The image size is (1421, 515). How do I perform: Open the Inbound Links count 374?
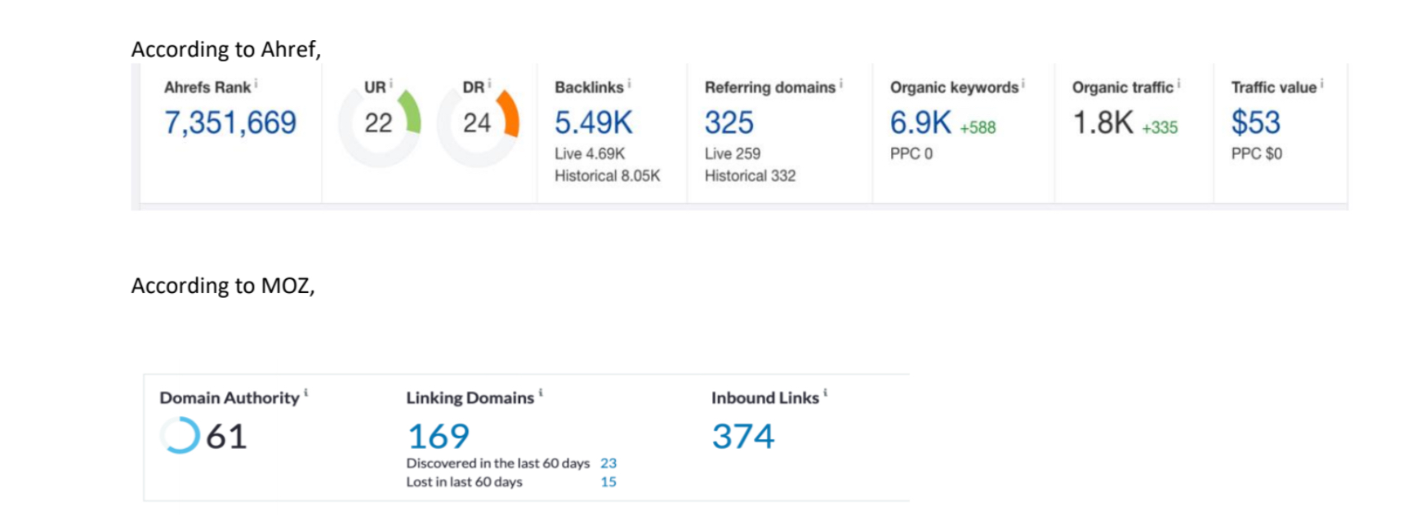point(743,437)
